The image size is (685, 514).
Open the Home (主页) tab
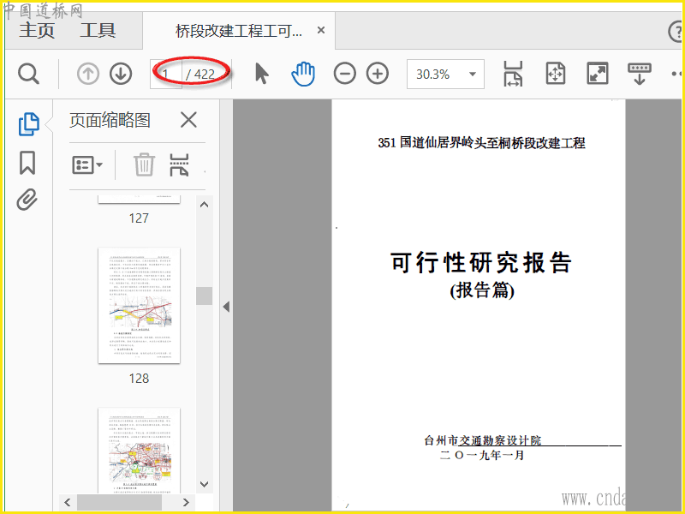point(37,30)
